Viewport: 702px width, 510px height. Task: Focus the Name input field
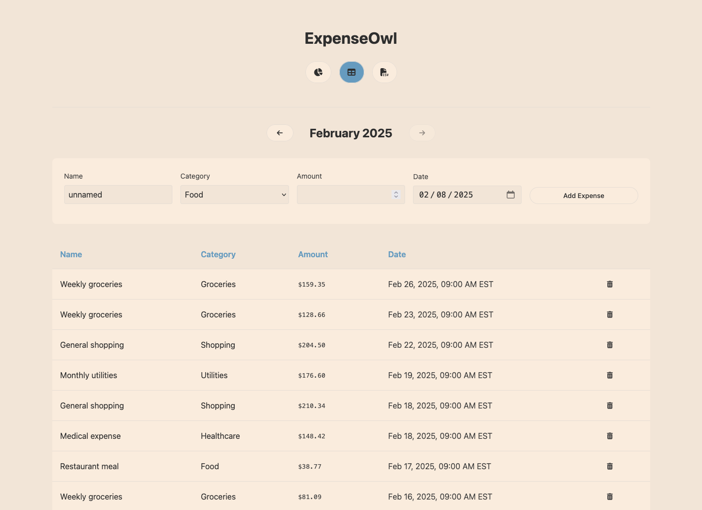click(118, 195)
